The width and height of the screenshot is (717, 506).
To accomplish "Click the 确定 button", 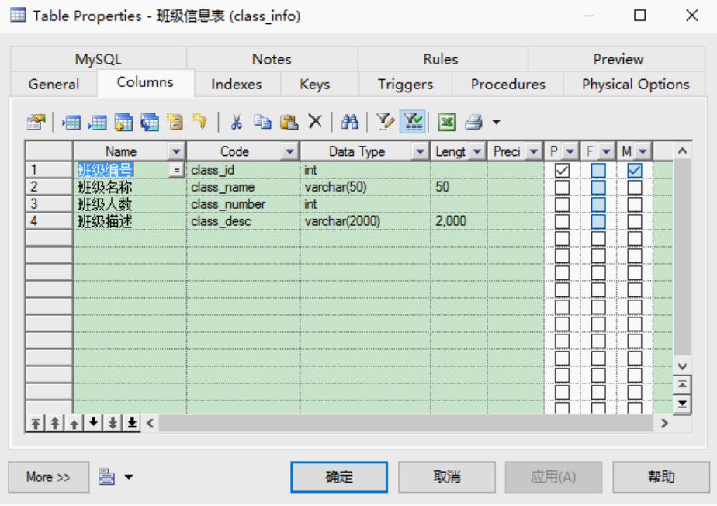I will pos(339,477).
